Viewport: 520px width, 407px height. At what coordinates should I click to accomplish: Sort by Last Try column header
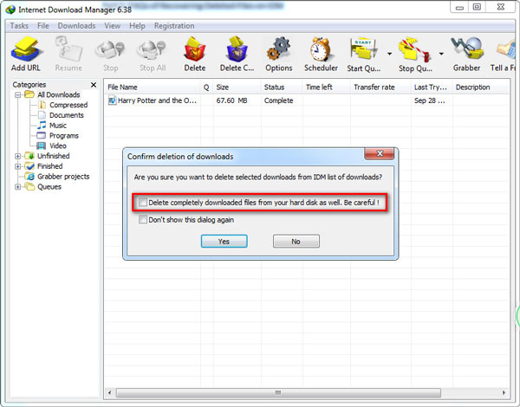coord(432,87)
